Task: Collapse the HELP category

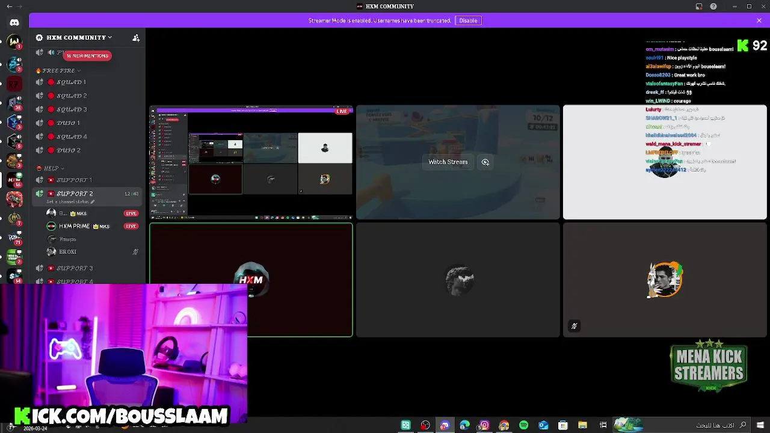Action: [51, 168]
